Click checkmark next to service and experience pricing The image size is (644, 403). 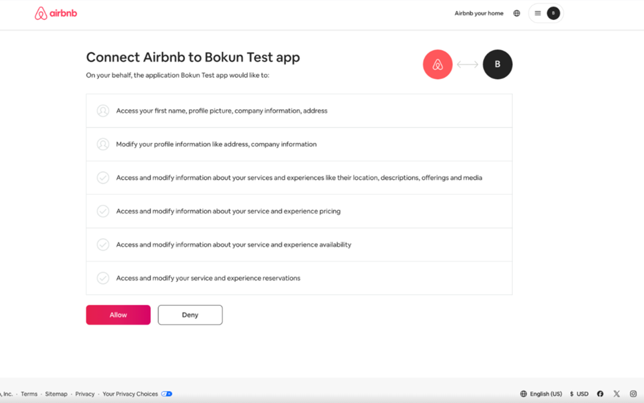[103, 211]
